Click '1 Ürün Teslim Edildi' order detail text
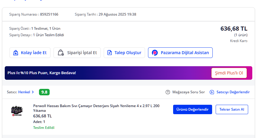This screenshot has width=265, height=138. click(x=48, y=35)
